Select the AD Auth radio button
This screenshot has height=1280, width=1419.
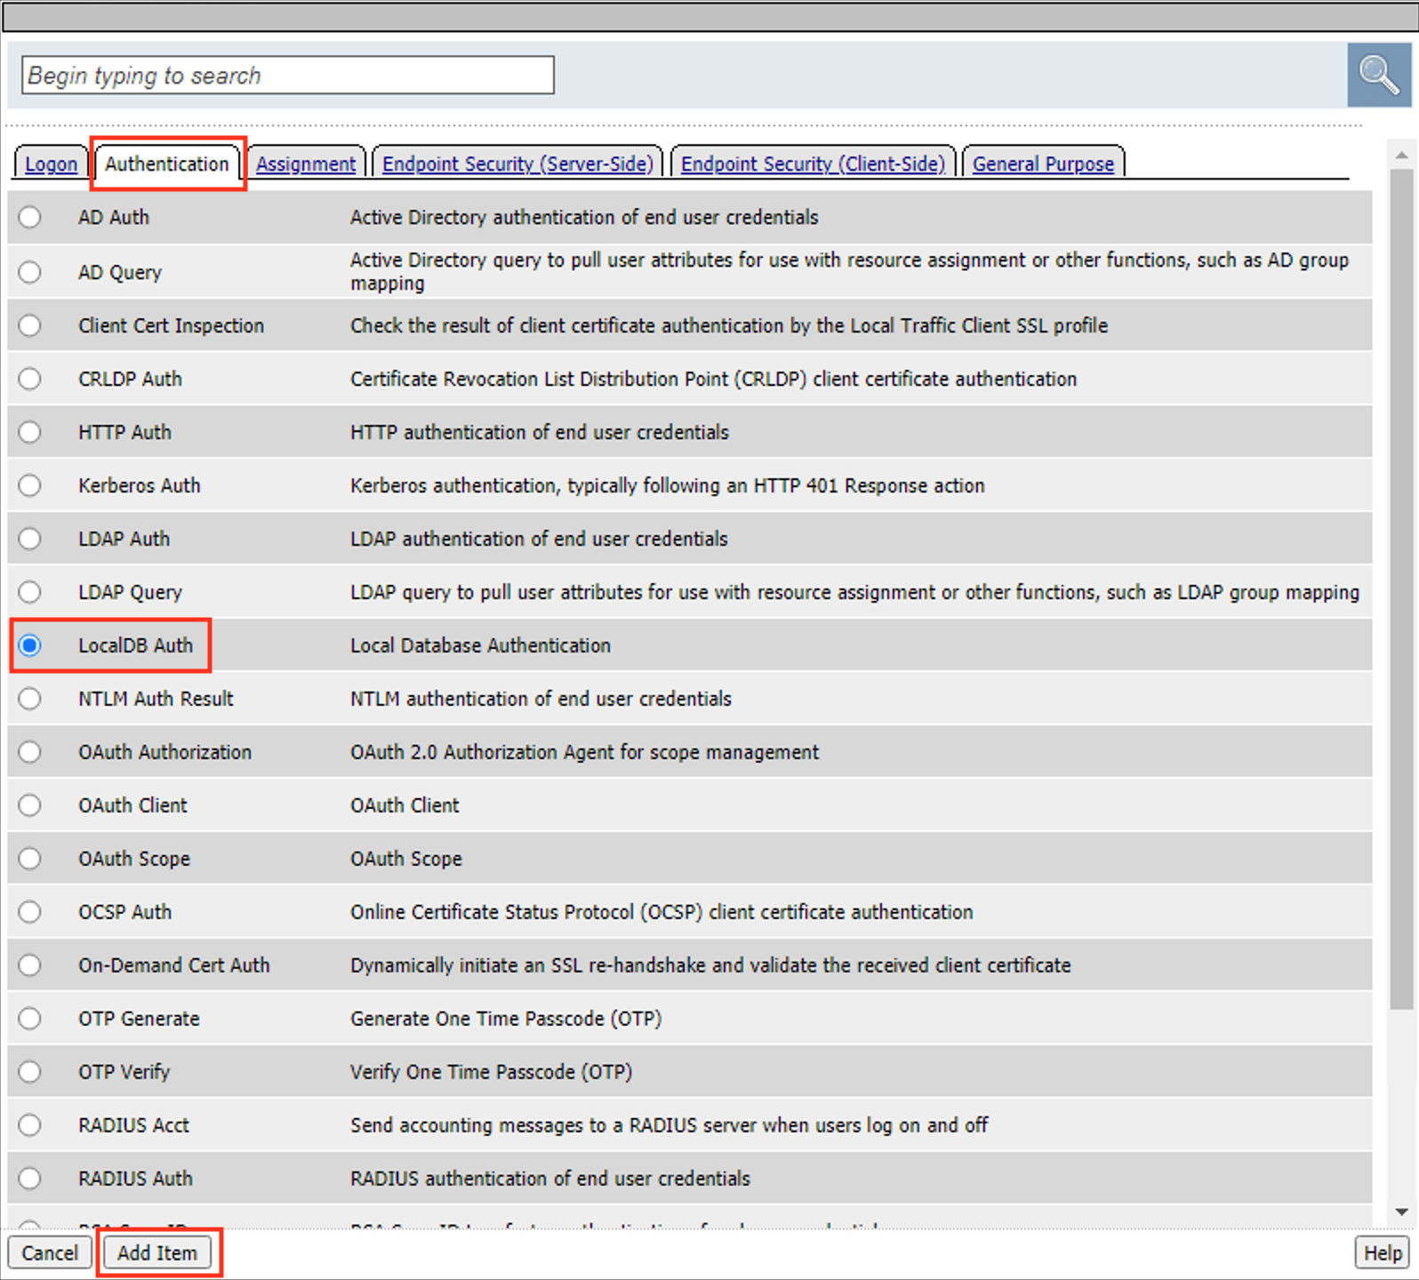point(30,217)
